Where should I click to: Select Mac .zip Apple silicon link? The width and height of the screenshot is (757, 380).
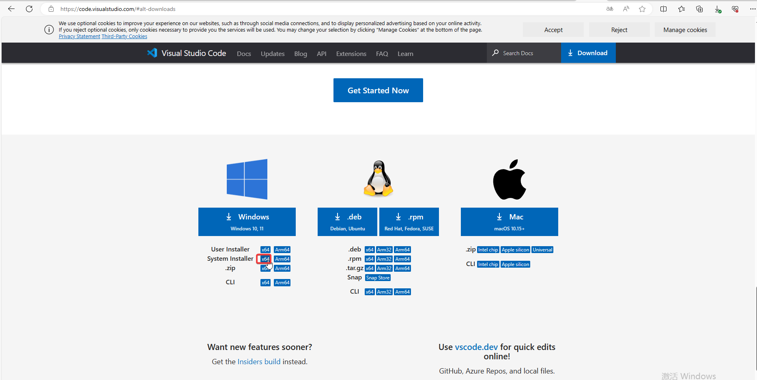click(x=515, y=250)
